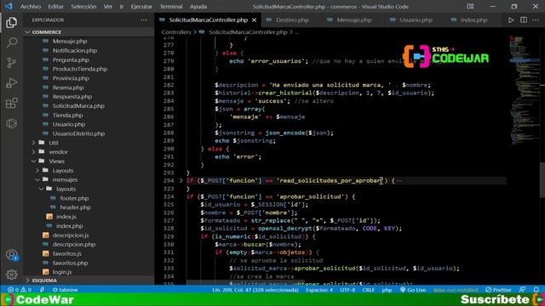This screenshot has height=306, width=545.
Task: Open the Explorer view in activity bar
Action: click(11, 23)
